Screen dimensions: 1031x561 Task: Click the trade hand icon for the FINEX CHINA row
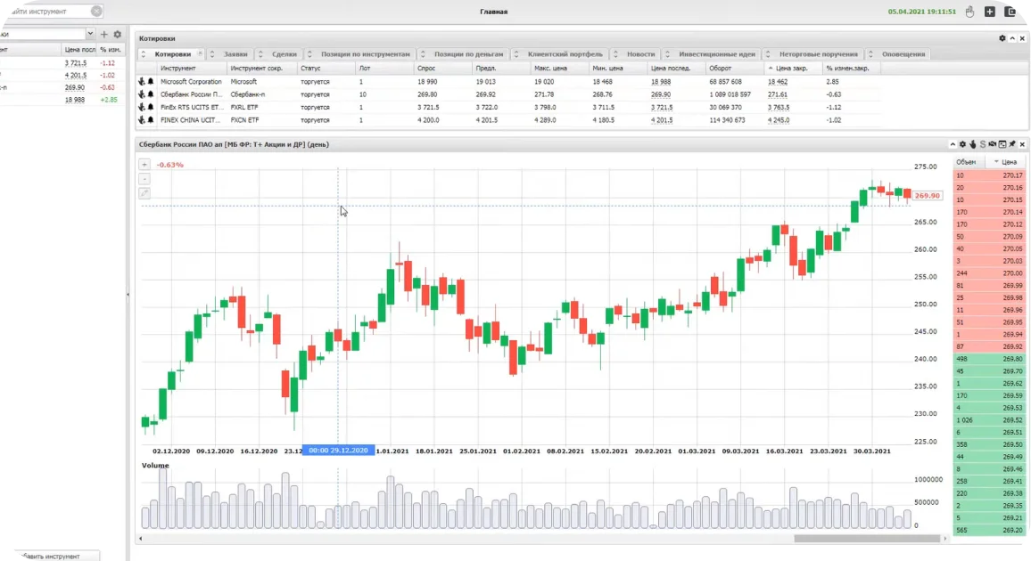pos(142,120)
